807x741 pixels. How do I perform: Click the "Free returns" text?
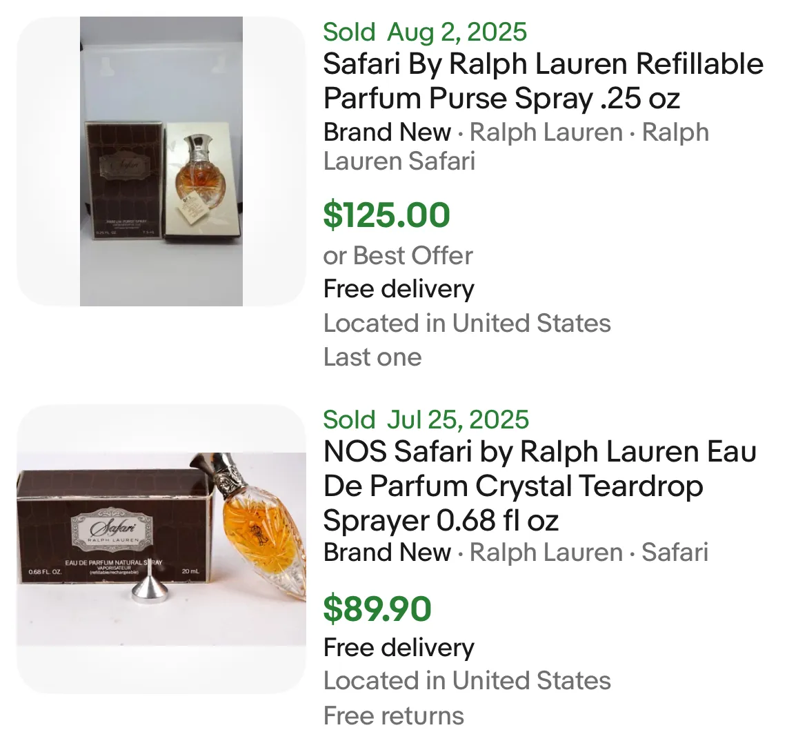[x=394, y=715]
